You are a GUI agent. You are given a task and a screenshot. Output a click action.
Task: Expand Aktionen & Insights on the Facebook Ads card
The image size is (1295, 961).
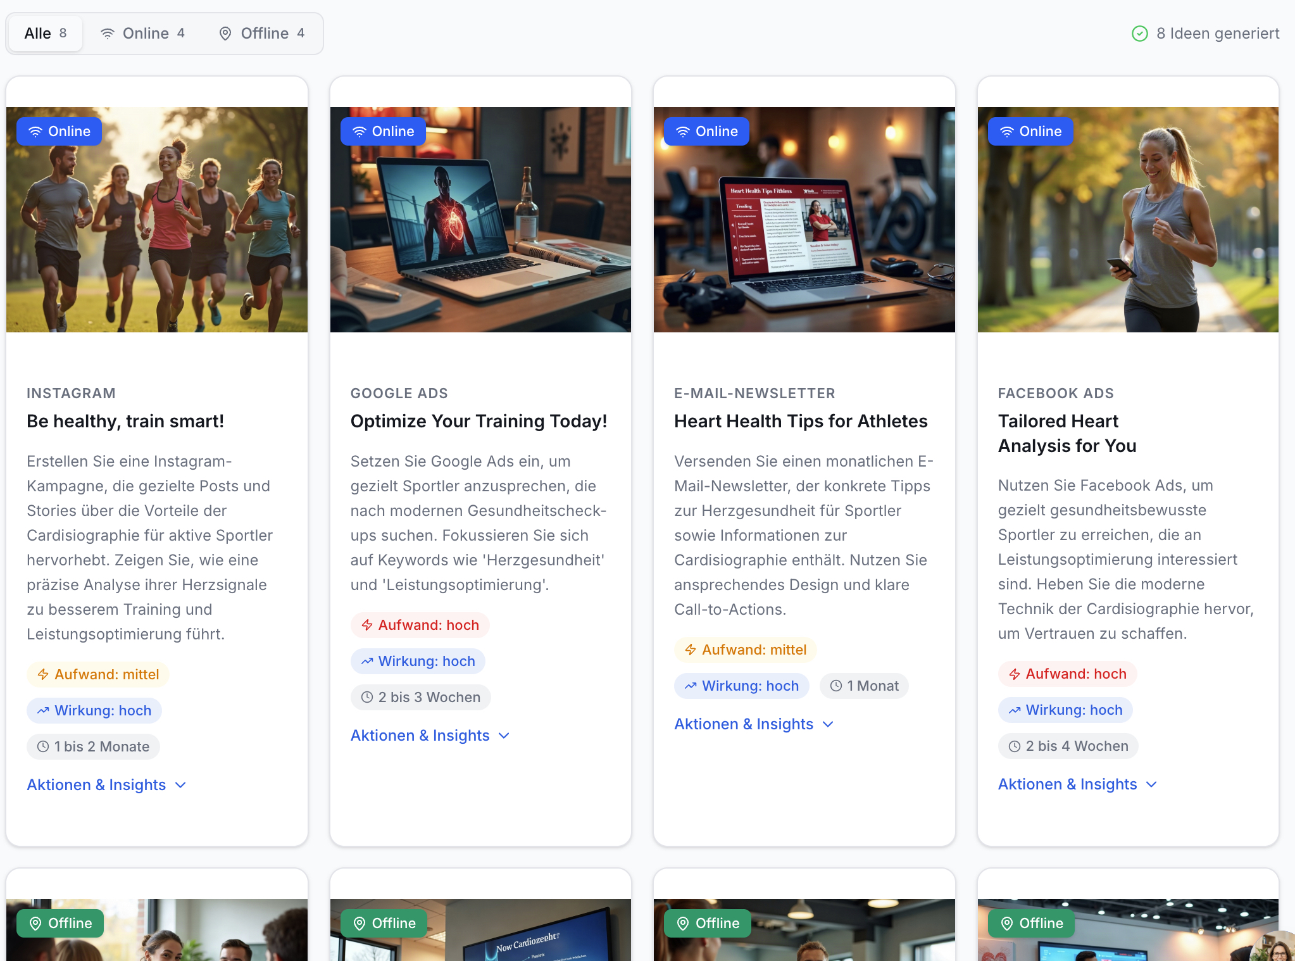[x=1078, y=784]
